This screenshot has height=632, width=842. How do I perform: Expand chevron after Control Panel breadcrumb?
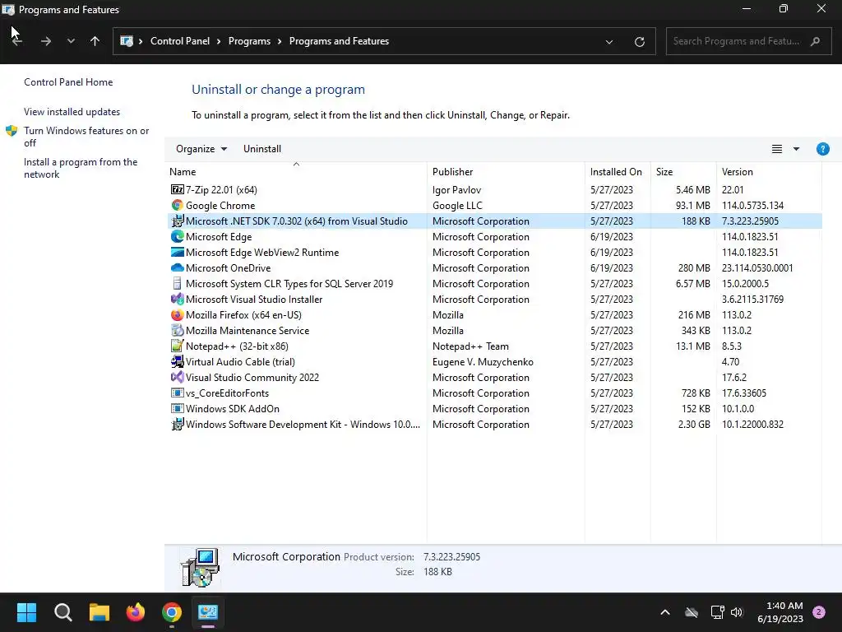pyautogui.click(x=219, y=41)
